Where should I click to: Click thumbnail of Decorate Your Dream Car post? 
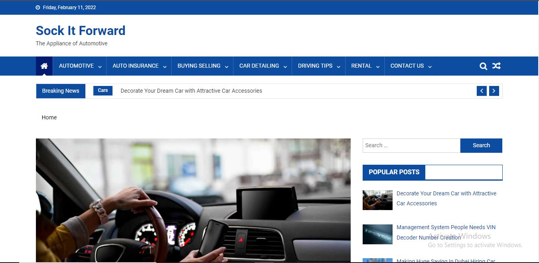pos(377,200)
